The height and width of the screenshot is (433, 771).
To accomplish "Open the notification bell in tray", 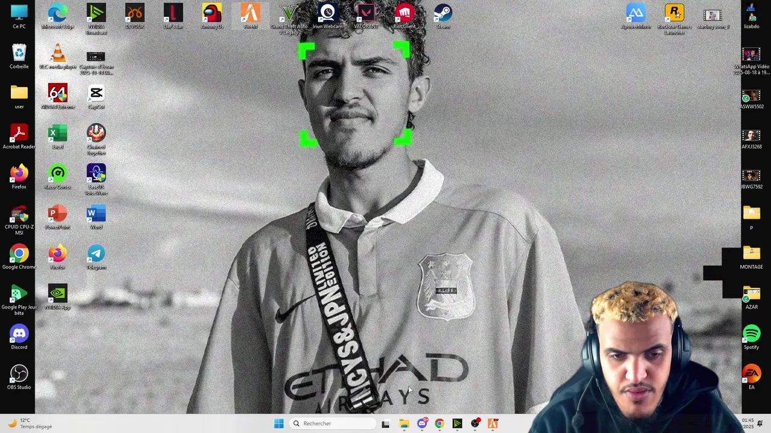I will 760,423.
